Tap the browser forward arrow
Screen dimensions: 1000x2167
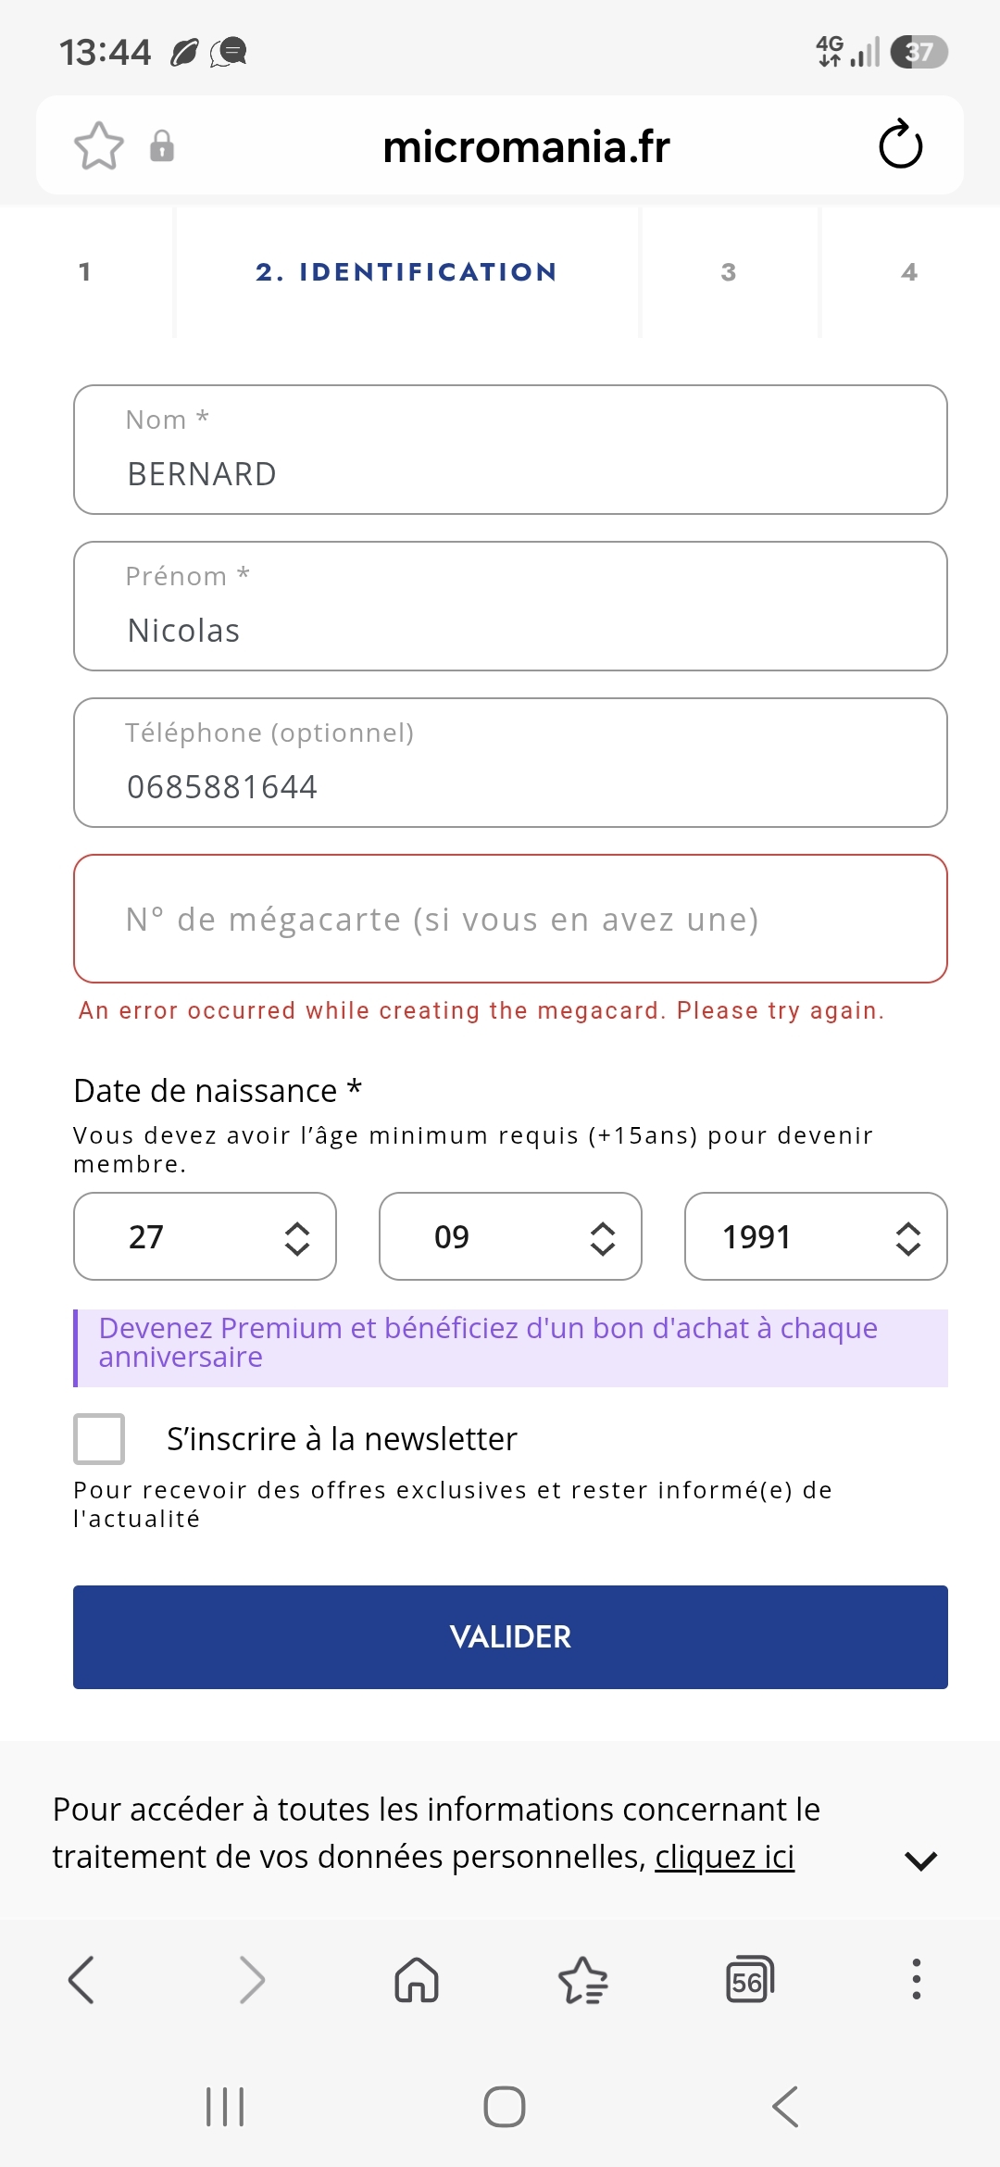252,1980
